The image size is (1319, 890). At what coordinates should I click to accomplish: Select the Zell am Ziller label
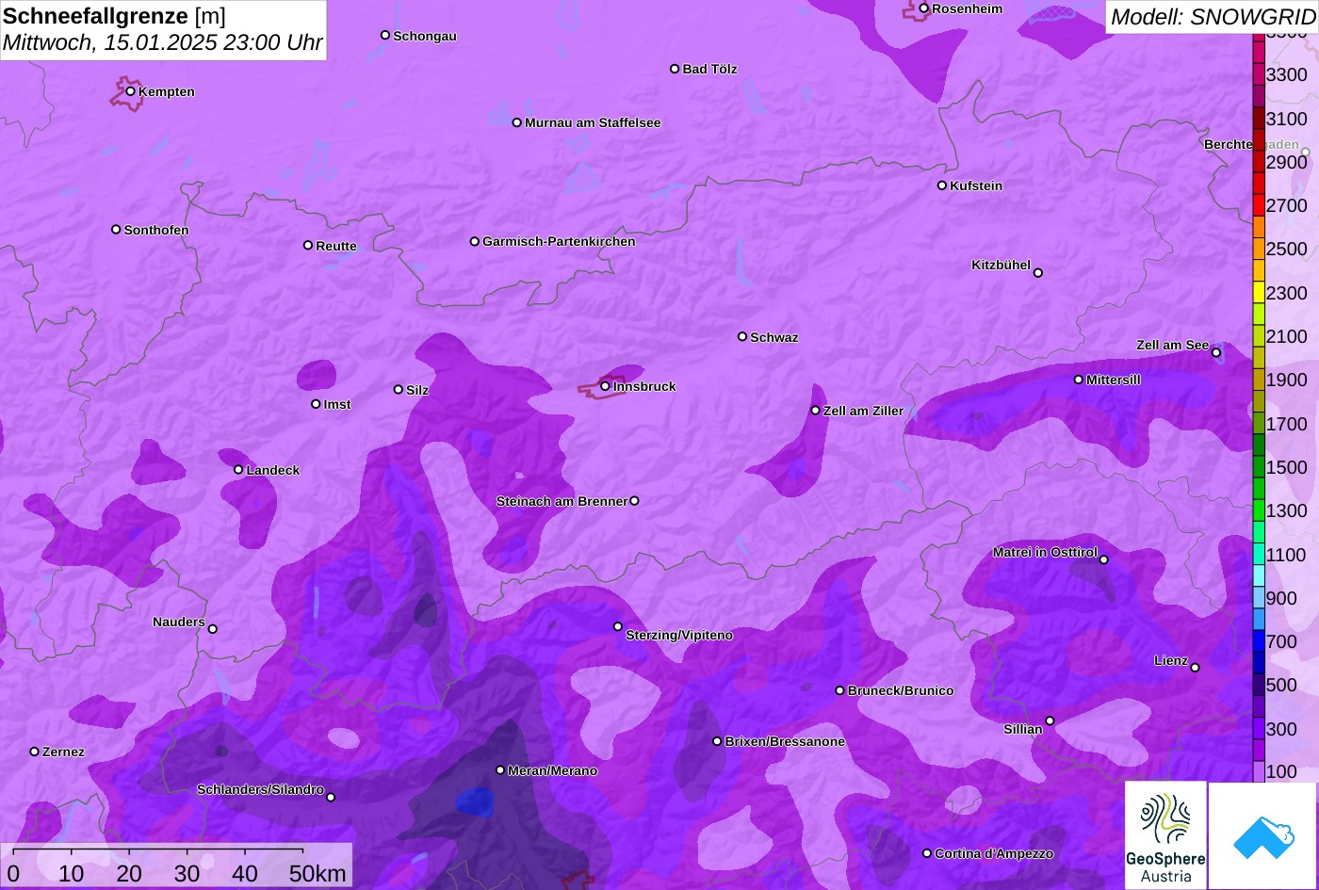click(x=863, y=411)
